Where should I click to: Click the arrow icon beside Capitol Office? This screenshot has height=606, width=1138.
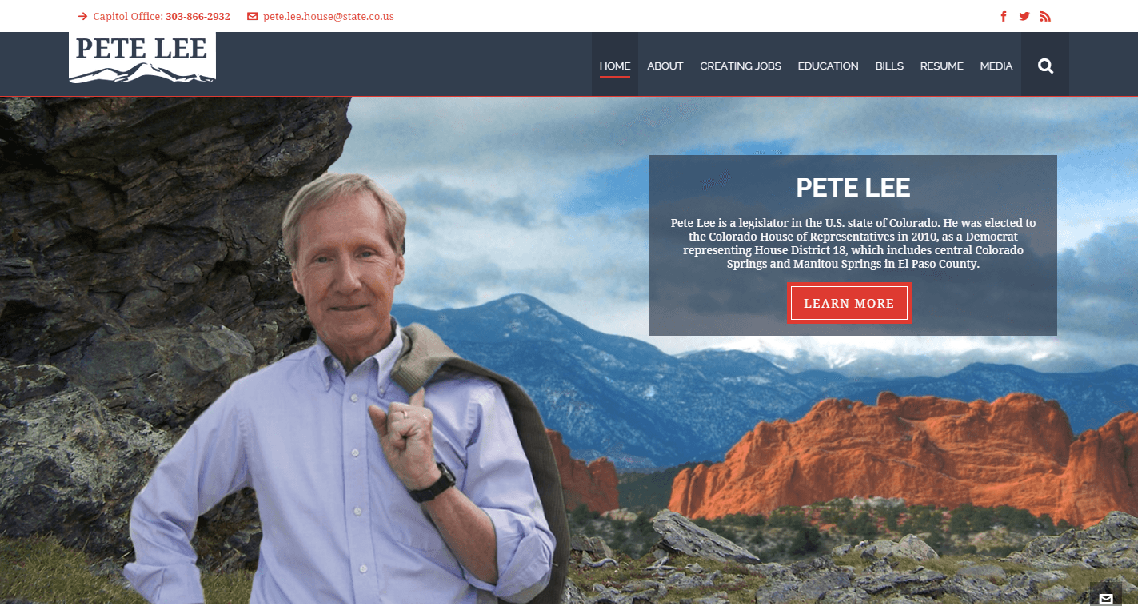(x=82, y=16)
